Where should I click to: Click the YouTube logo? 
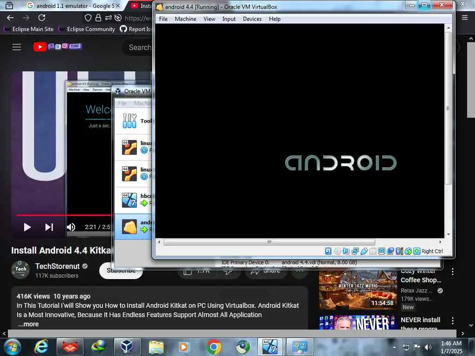58,47
